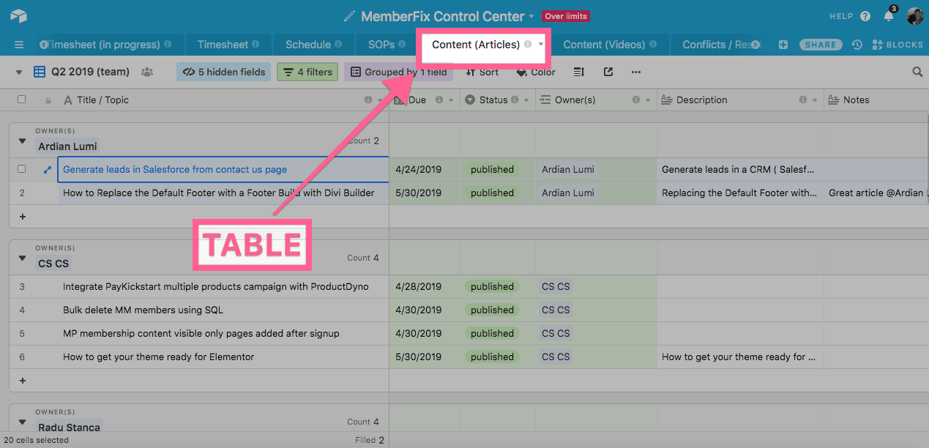Toggle the select-all rows checkbox

(x=21, y=100)
